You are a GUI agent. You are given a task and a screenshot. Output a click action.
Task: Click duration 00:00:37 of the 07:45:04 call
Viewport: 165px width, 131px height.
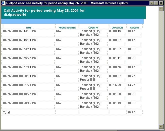pos(115,40)
